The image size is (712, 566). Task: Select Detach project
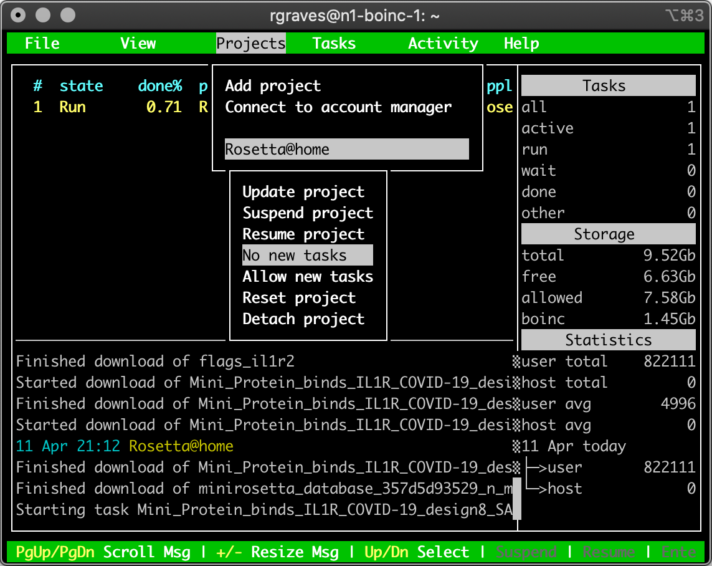[303, 319]
